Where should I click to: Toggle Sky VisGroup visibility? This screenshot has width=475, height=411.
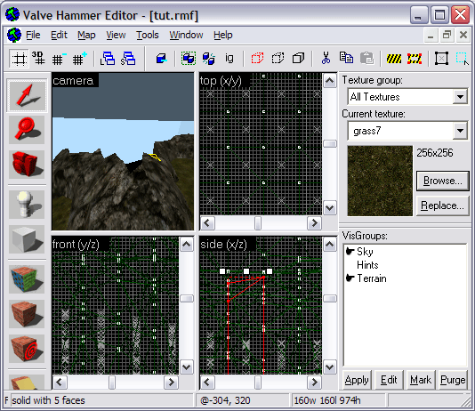click(350, 252)
